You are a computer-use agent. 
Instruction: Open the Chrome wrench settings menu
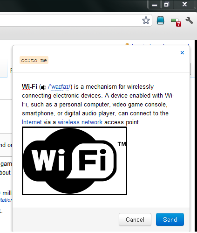pyautogui.click(x=189, y=21)
